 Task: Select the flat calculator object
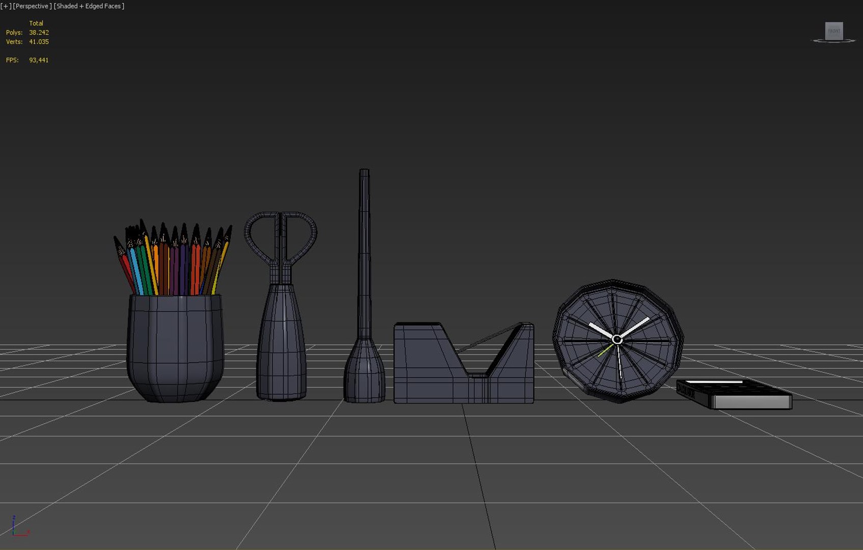(x=734, y=394)
